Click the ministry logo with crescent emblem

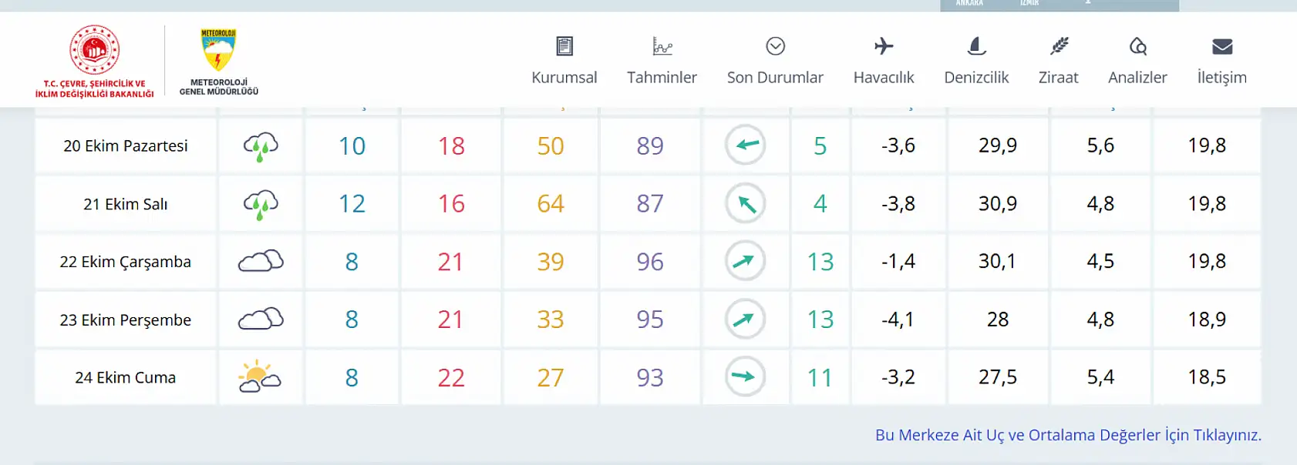[x=93, y=48]
